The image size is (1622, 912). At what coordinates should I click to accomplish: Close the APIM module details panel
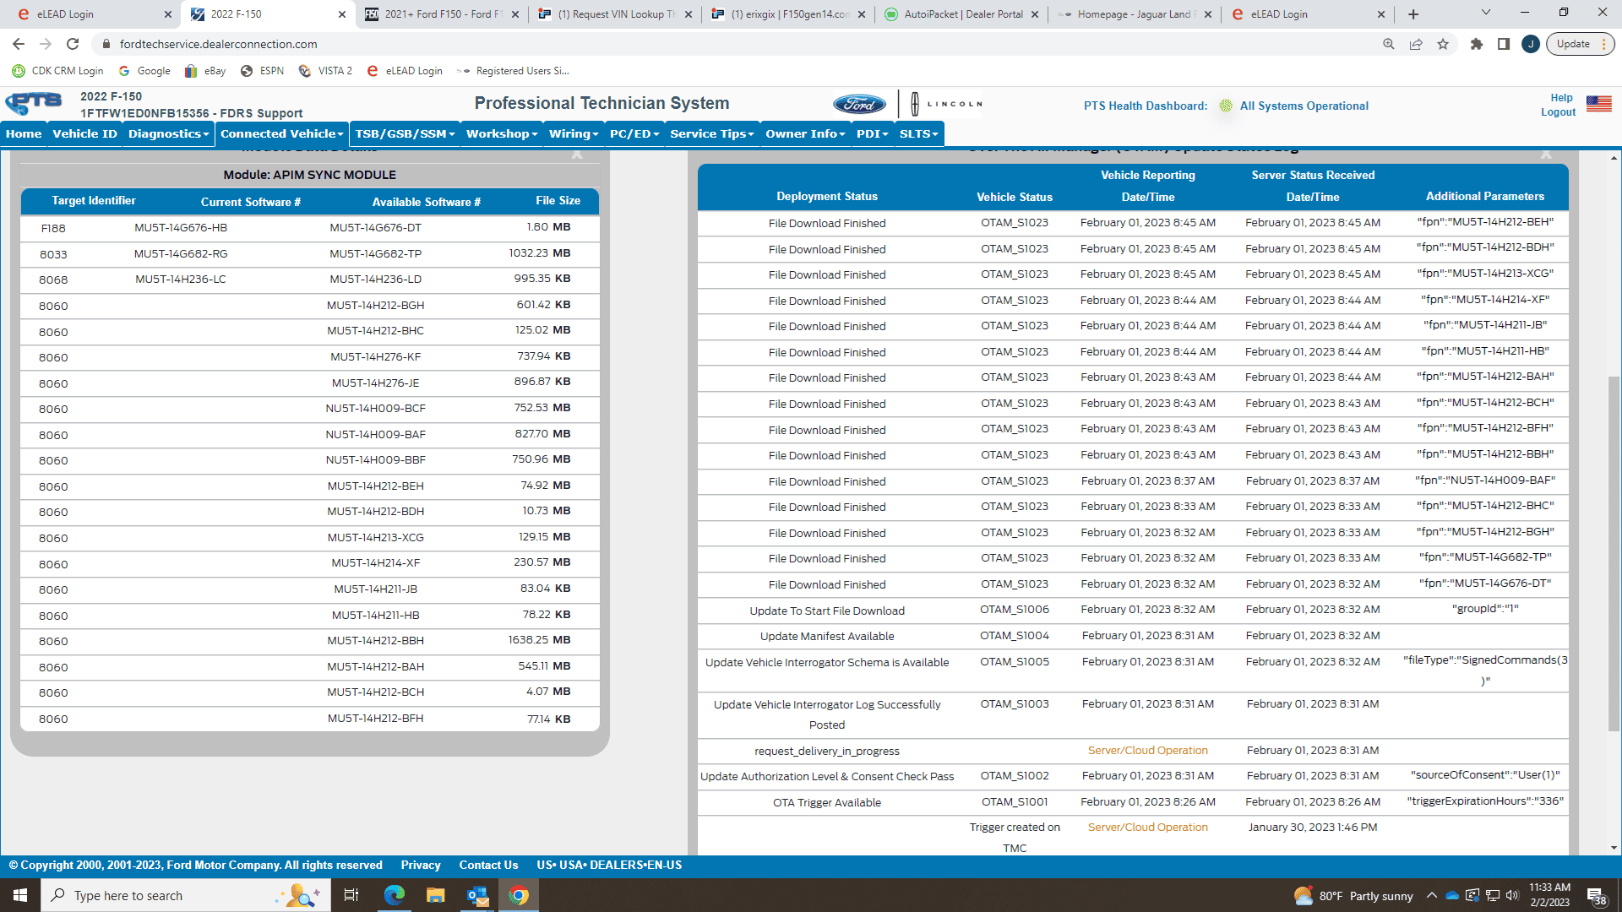pos(577,155)
